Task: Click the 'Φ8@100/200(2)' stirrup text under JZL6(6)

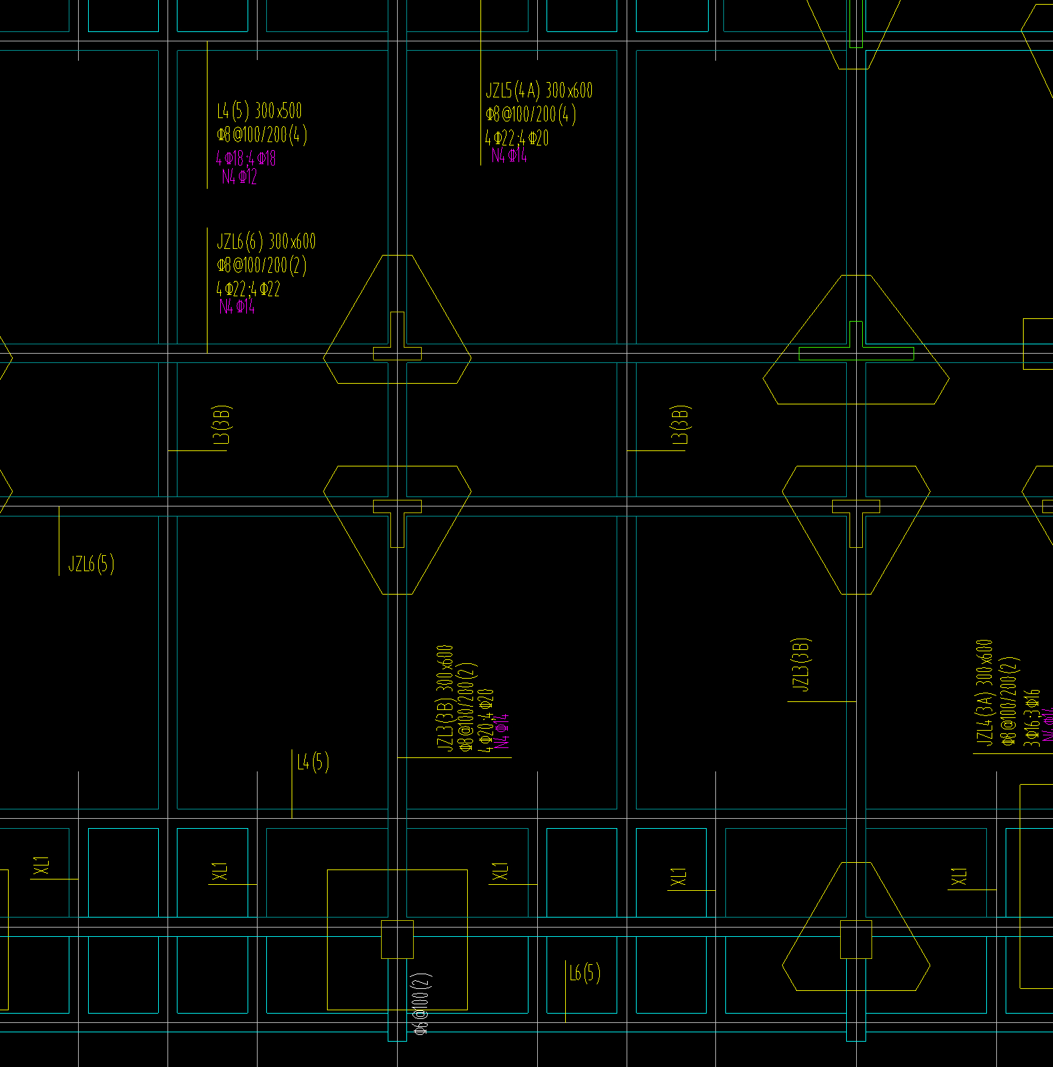Action: pos(262,266)
